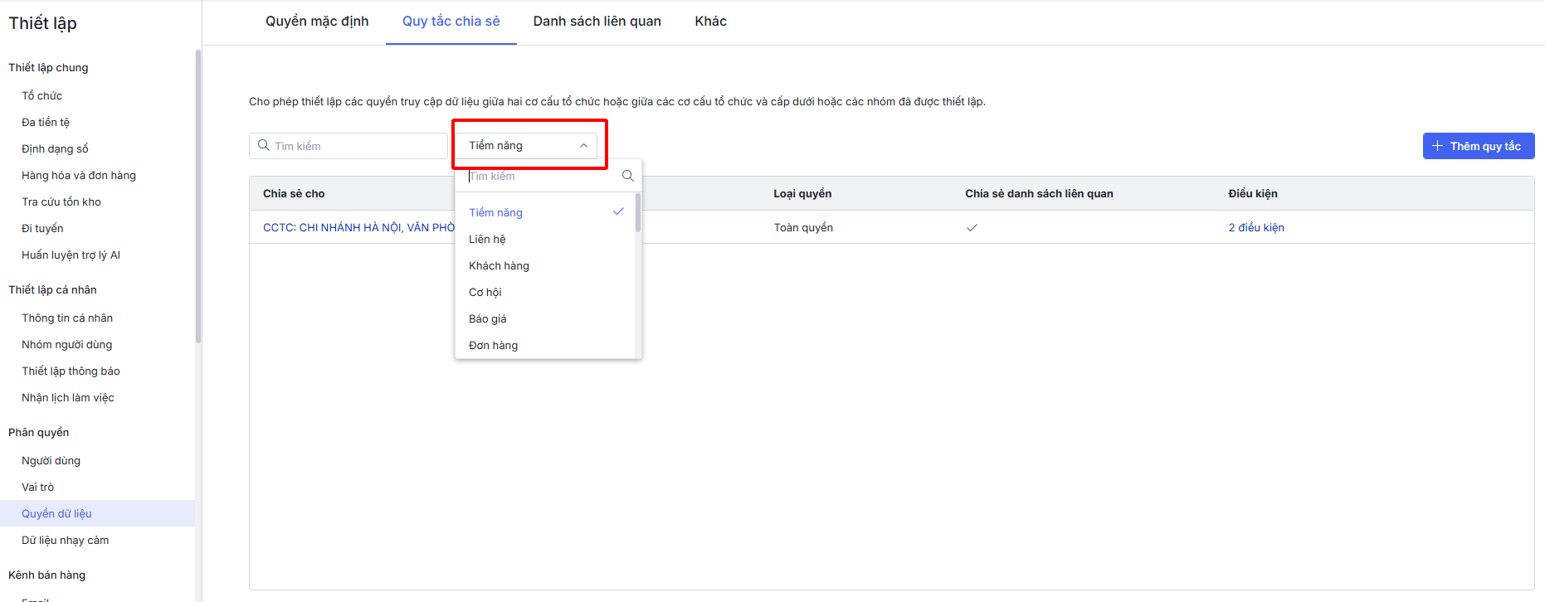Image resolution: width=1545 pixels, height=602 pixels.
Task: Click the related-list share checkmark in row
Action: (972, 227)
